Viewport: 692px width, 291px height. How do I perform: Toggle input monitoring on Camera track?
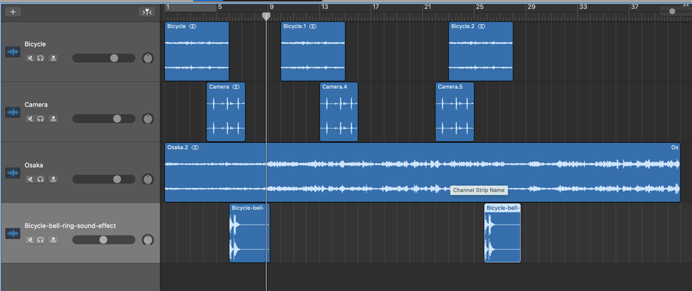coord(53,118)
